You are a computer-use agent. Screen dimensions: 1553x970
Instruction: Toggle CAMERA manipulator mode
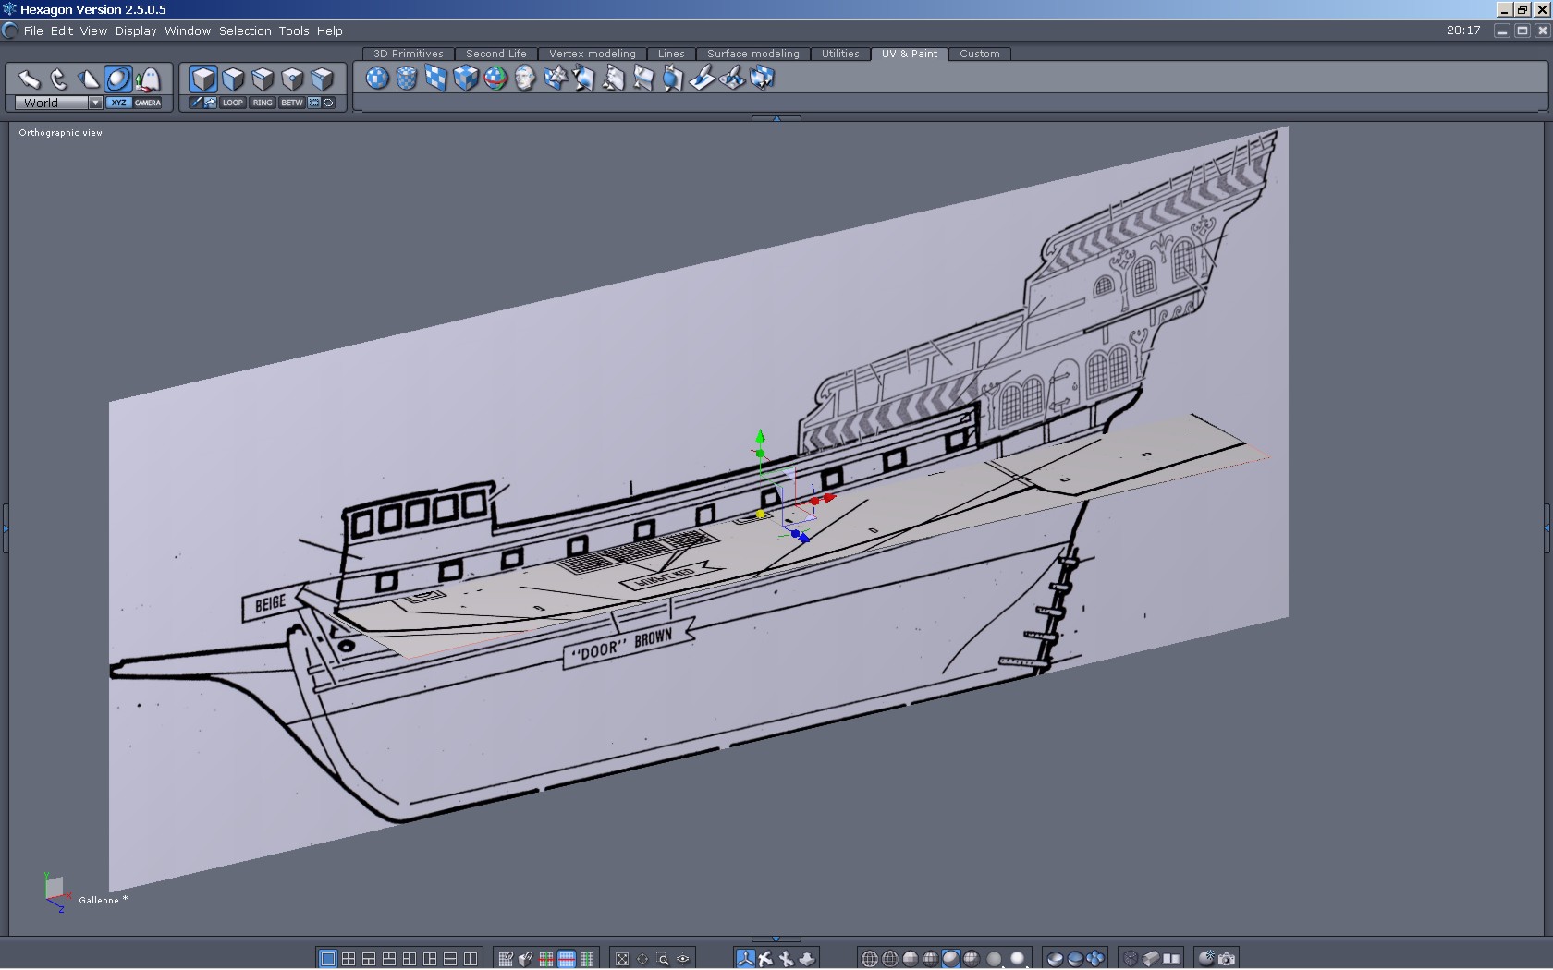point(148,103)
